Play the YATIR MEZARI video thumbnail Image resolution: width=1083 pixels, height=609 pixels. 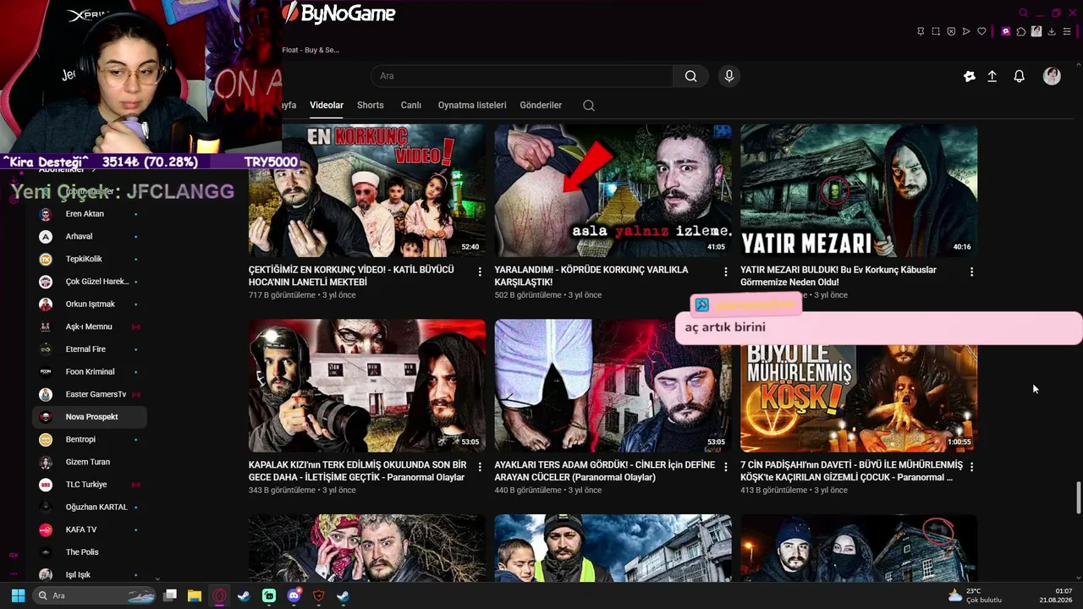[859, 191]
